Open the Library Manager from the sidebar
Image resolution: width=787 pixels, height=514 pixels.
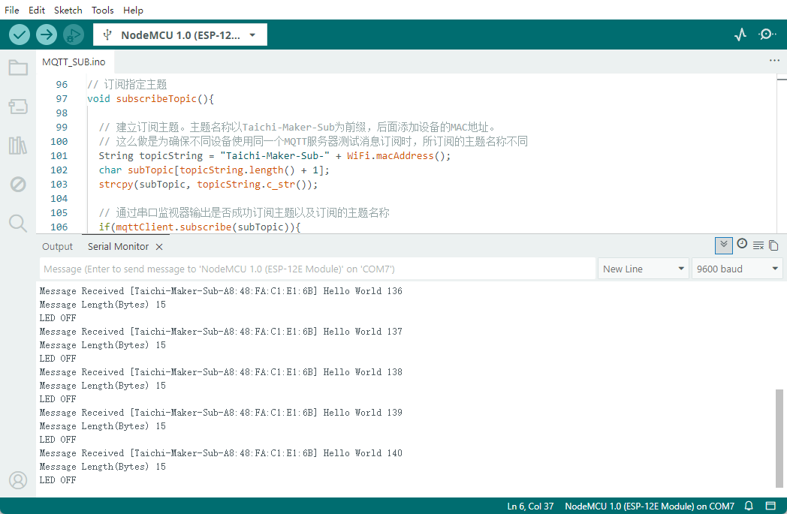[x=18, y=145]
